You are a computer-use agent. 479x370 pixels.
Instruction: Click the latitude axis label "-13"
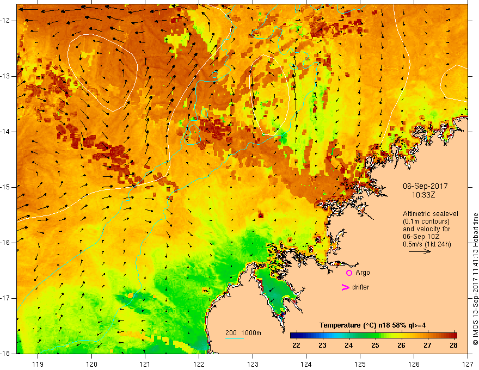(5, 76)
